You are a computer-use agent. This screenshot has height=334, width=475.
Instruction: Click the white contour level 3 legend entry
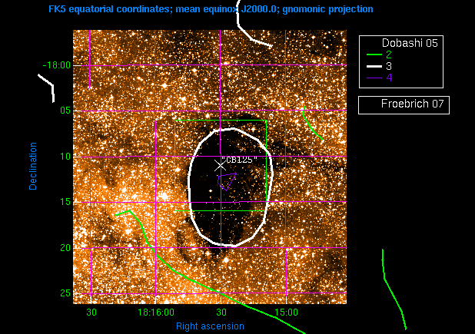click(x=379, y=66)
